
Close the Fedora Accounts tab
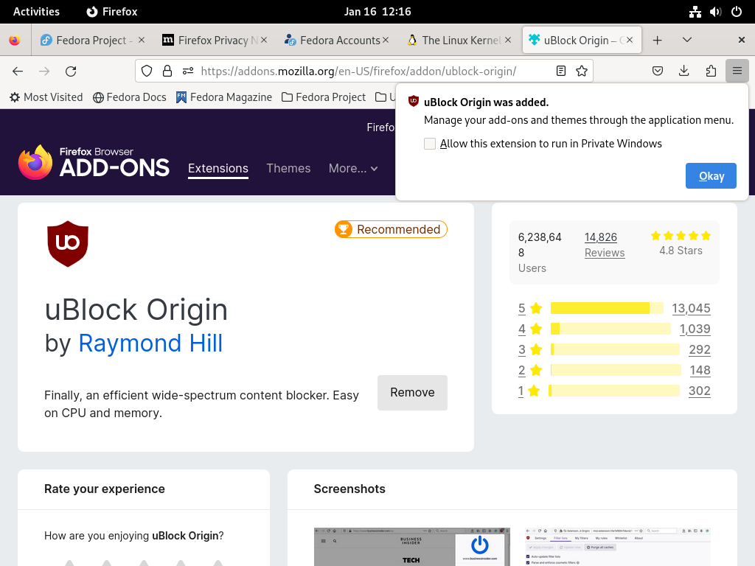(x=386, y=40)
